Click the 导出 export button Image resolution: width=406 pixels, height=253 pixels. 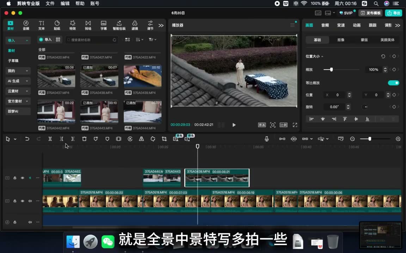(x=393, y=13)
